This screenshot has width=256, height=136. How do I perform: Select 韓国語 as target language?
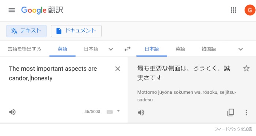[x=209, y=49]
